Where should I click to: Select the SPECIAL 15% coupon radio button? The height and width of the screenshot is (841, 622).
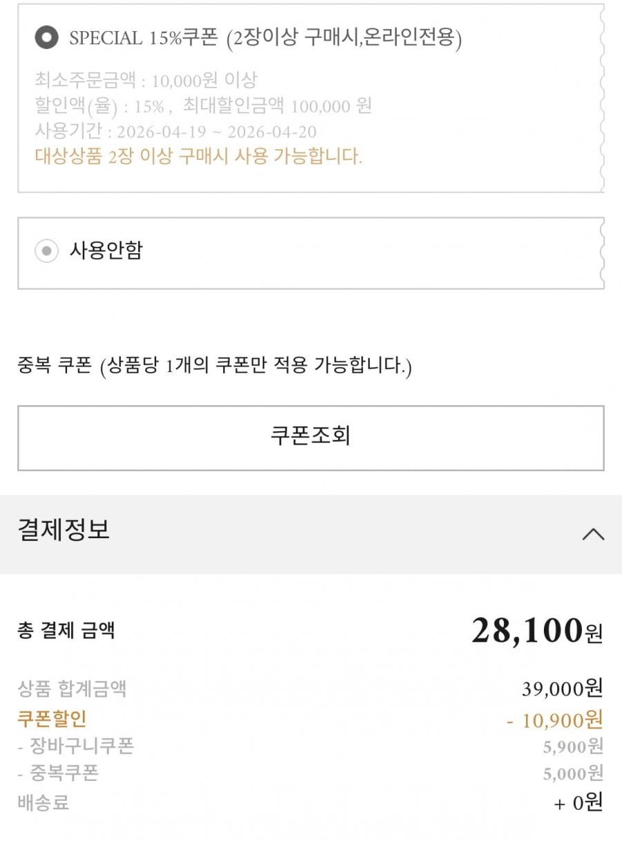(46, 38)
